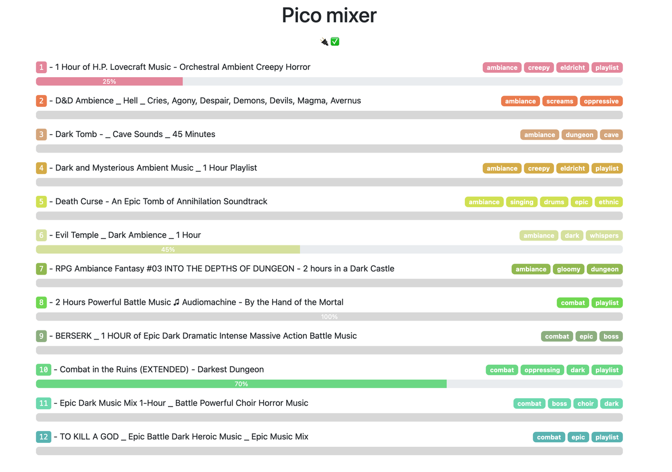672x472 pixels.
Task: Toggle the creepy tag on the Lovecraft track
Action: tap(538, 67)
